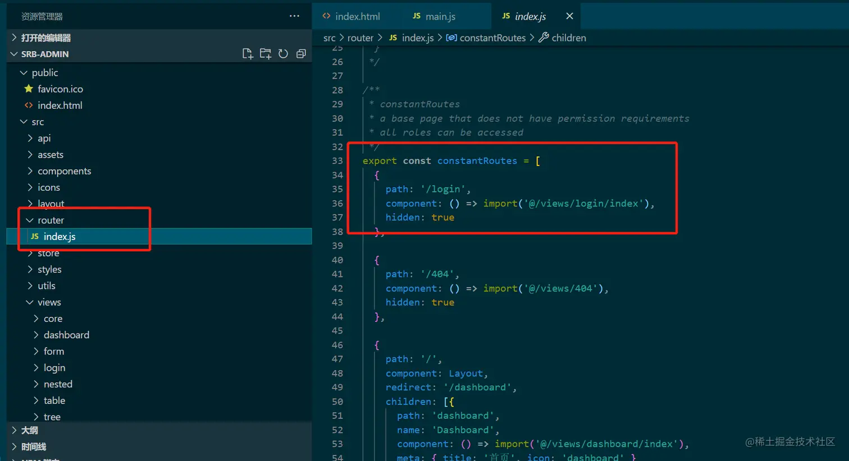849x461 pixels.
Task: Click '@/views/login/index' import string
Action: (584, 203)
